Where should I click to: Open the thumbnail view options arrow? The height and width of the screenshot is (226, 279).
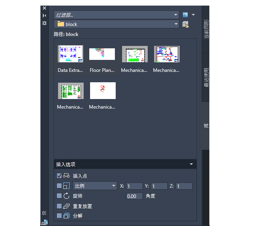(x=193, y=15)
